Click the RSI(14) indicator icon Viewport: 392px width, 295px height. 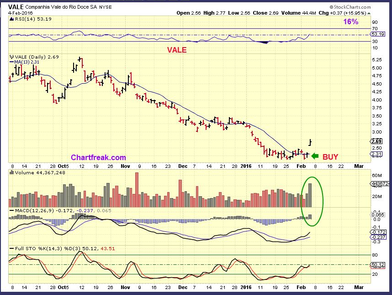point(11,19)
